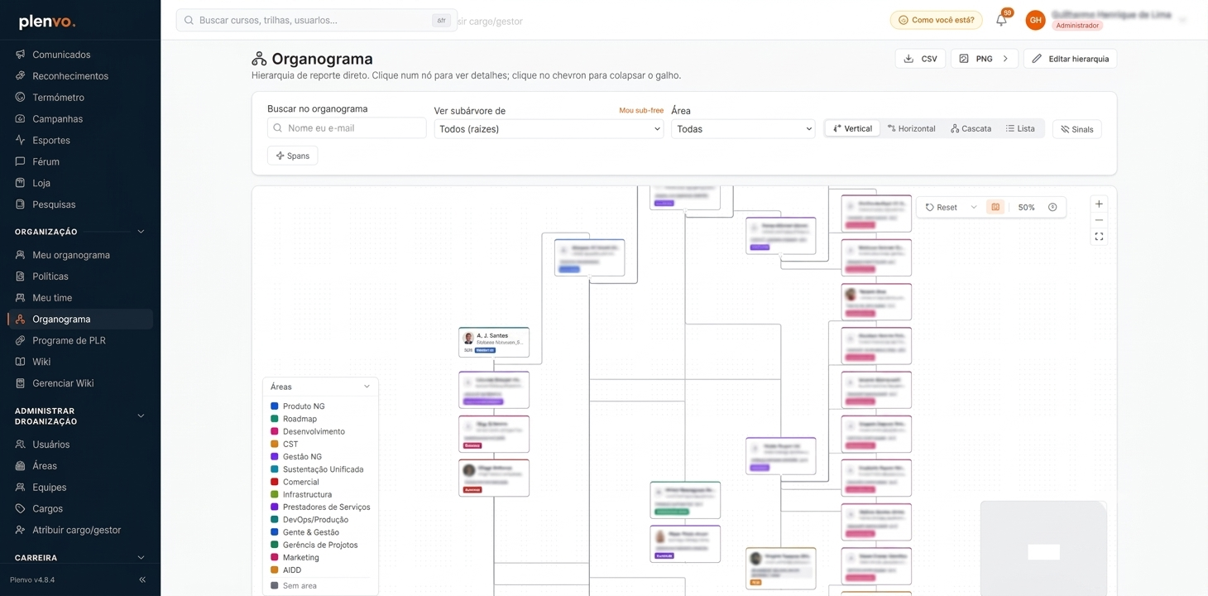Switch to Cascata layout
Screen dimensions: 1208x596
[x=971, y=128]
